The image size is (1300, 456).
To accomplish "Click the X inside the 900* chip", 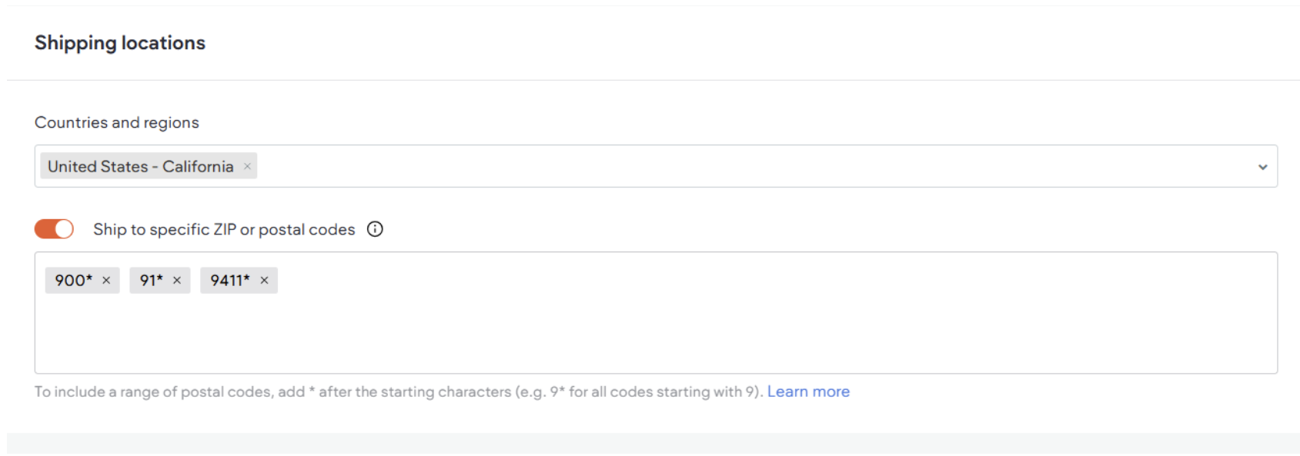I will (x=107, y=280).
